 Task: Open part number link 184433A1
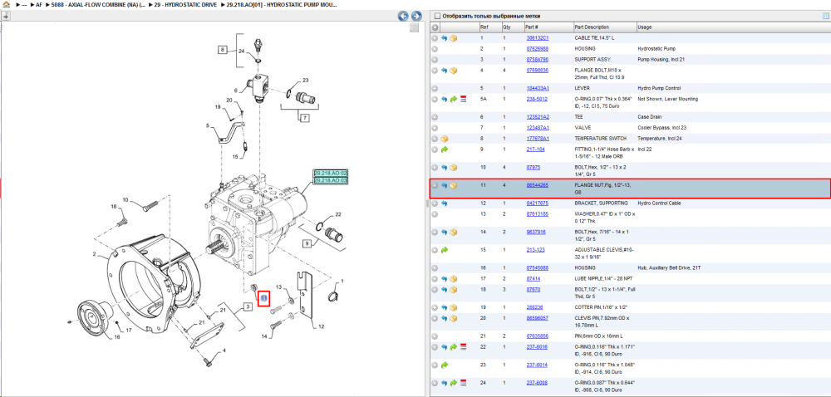[x=538, y=88]
